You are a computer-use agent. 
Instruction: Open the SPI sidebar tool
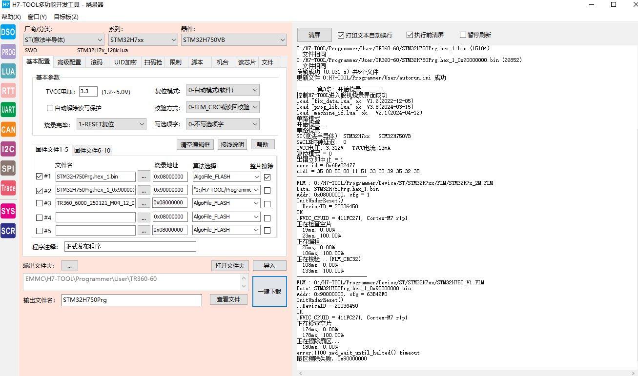(8, 168)
